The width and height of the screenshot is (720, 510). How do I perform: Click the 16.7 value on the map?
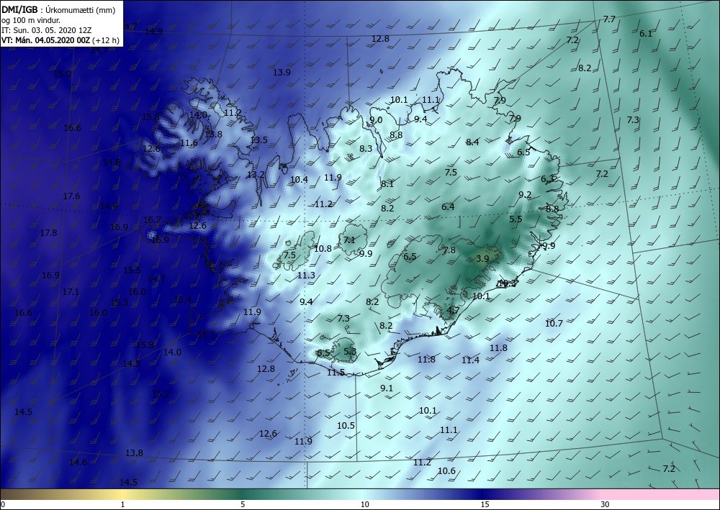pos(152,220)
